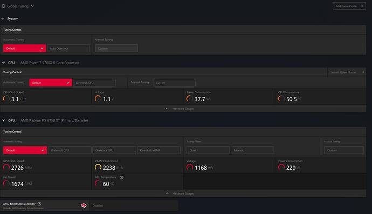Collapse the CPU section chevron
Image resolution: width=372 pixels, height=214 pixels.
3,63
